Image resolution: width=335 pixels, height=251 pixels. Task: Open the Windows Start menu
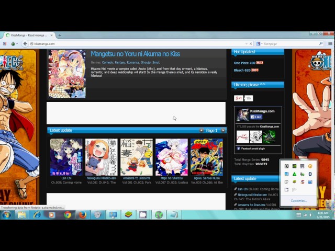click(x=6, y=215)
